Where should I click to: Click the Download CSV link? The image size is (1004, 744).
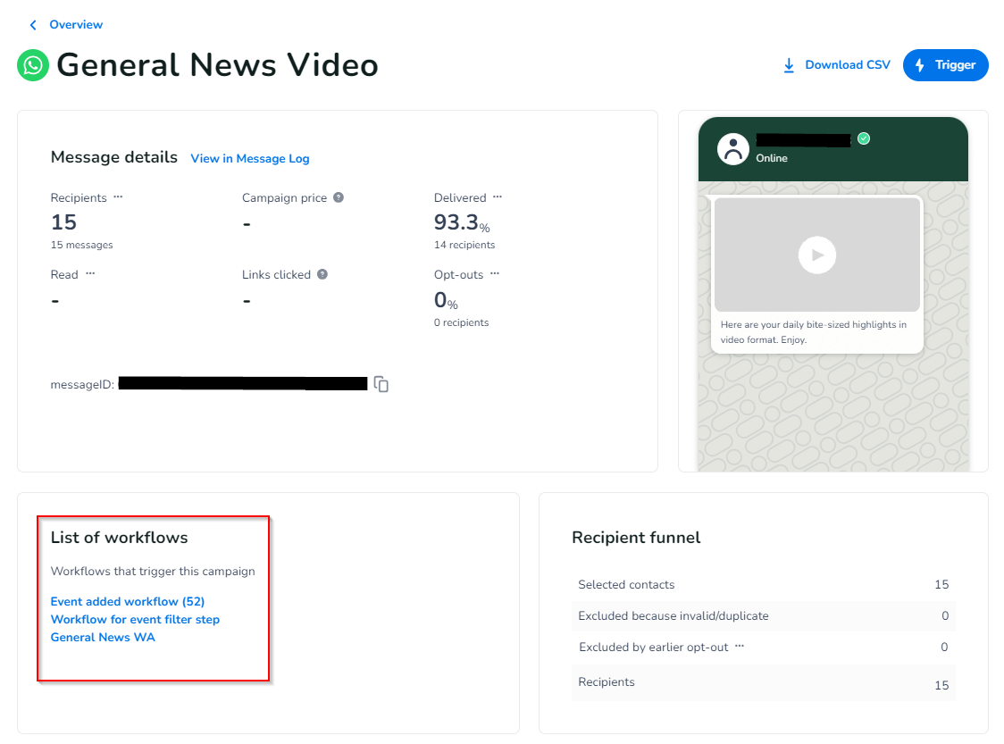tap(836, 65)
